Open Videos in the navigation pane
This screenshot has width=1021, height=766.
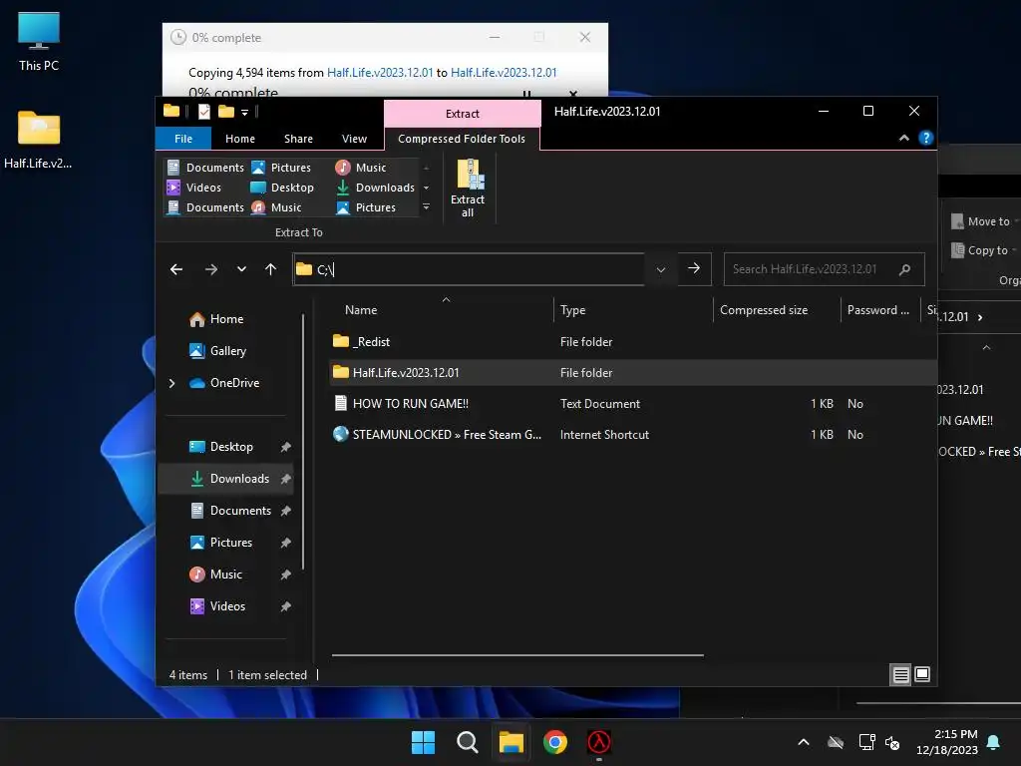click(217, 606)
